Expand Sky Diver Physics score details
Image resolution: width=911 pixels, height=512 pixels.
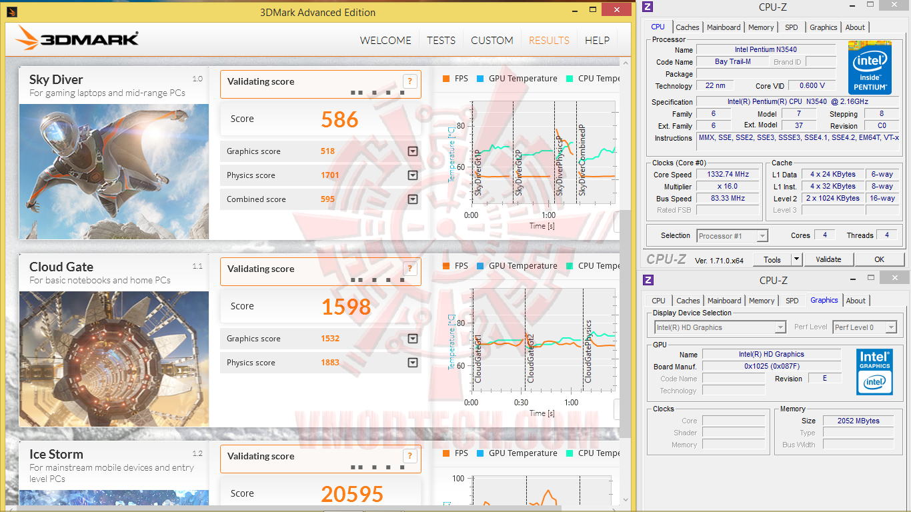[x=413, y=175]
